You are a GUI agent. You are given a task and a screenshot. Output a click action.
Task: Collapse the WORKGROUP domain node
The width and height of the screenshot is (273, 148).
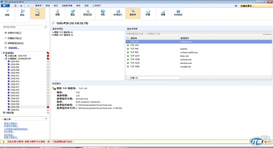pos(4,59)
